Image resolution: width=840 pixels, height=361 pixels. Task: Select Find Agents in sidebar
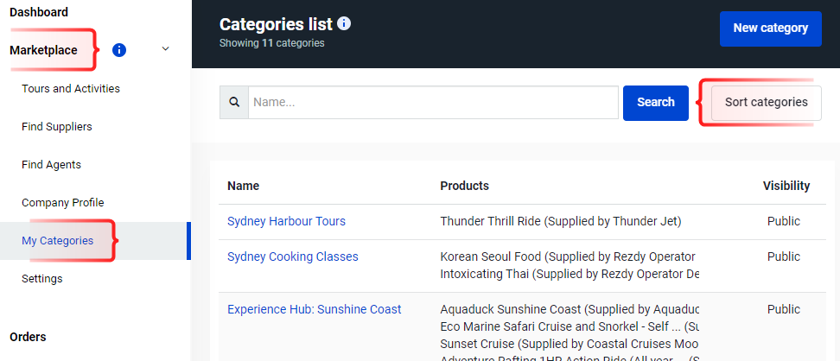[52, 164]
